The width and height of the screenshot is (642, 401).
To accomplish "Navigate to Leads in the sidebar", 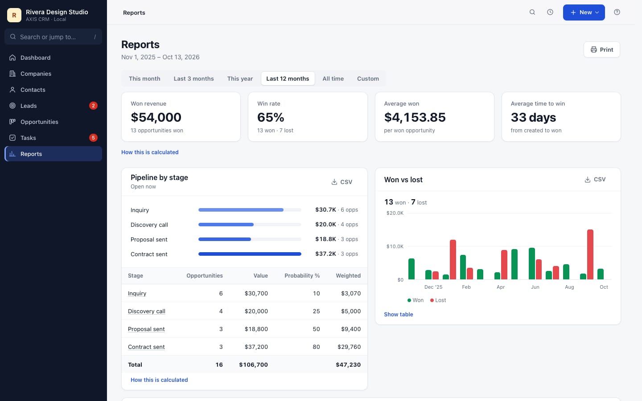I will pyautogui.click(x=53, y=106).
